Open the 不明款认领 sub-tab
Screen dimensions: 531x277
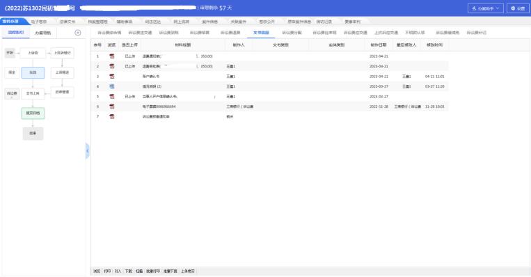click(415, 33)
